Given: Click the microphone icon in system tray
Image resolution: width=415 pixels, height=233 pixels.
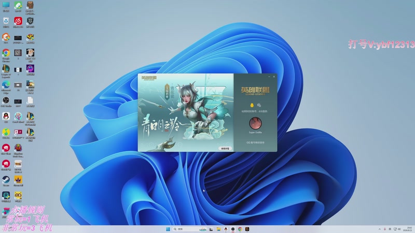Looking at the screenshot, I should coord(384,229).
